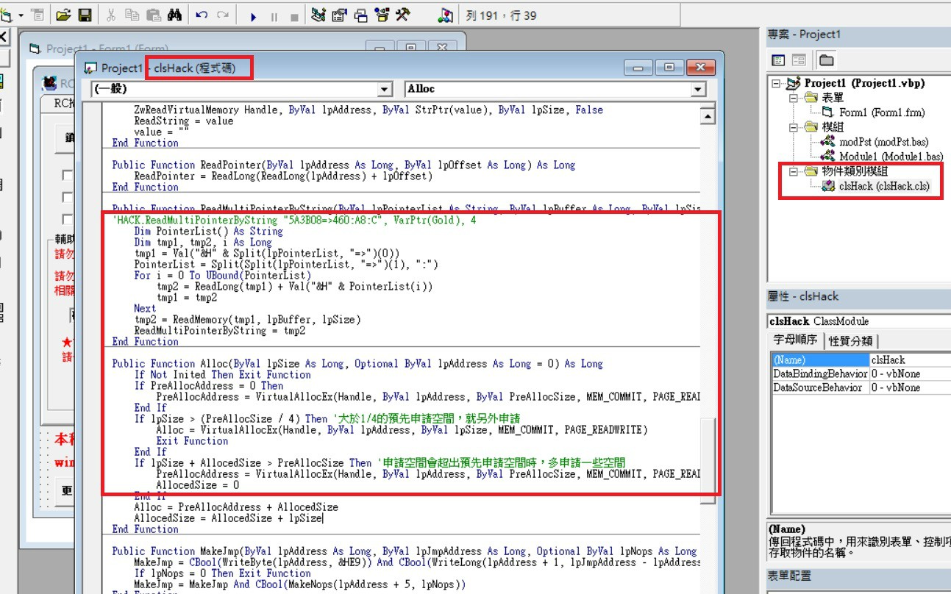Select modPst (modPst.bas) in the project tree
This screenshot has height=594, width=951.
884,142
